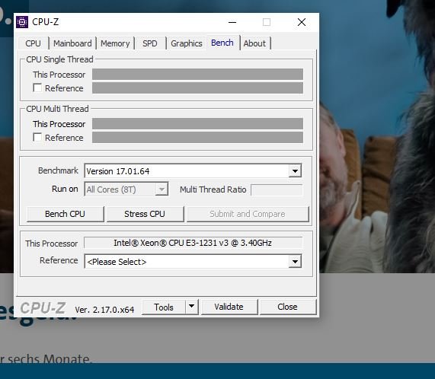Open the Mainboard tab

pos(72,43)
